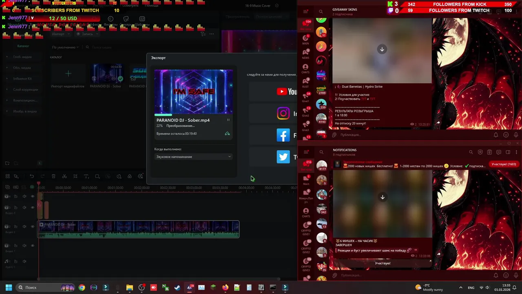The image size is (522, 294).
Task: Select the Split scissors tool
Action: pyautogui.click(x=64, y=176)
